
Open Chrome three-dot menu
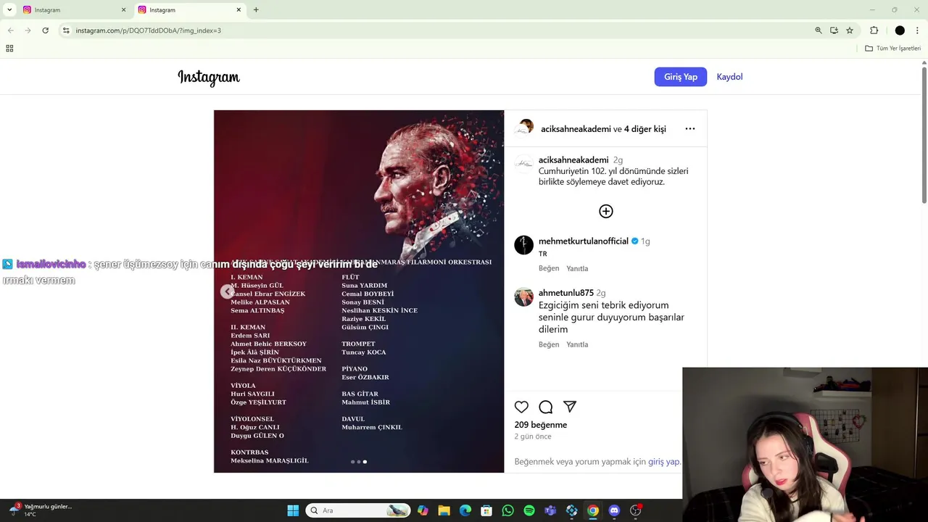click(x=917, y=30)
